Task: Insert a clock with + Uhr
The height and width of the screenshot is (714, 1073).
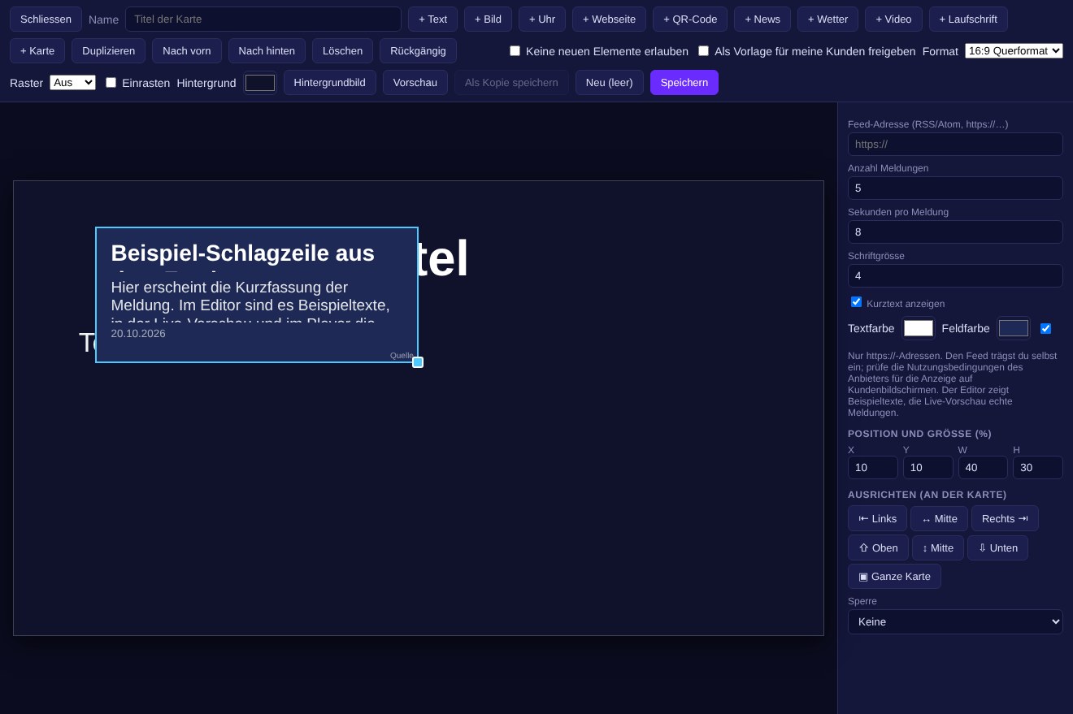Action: pos(542,19)
